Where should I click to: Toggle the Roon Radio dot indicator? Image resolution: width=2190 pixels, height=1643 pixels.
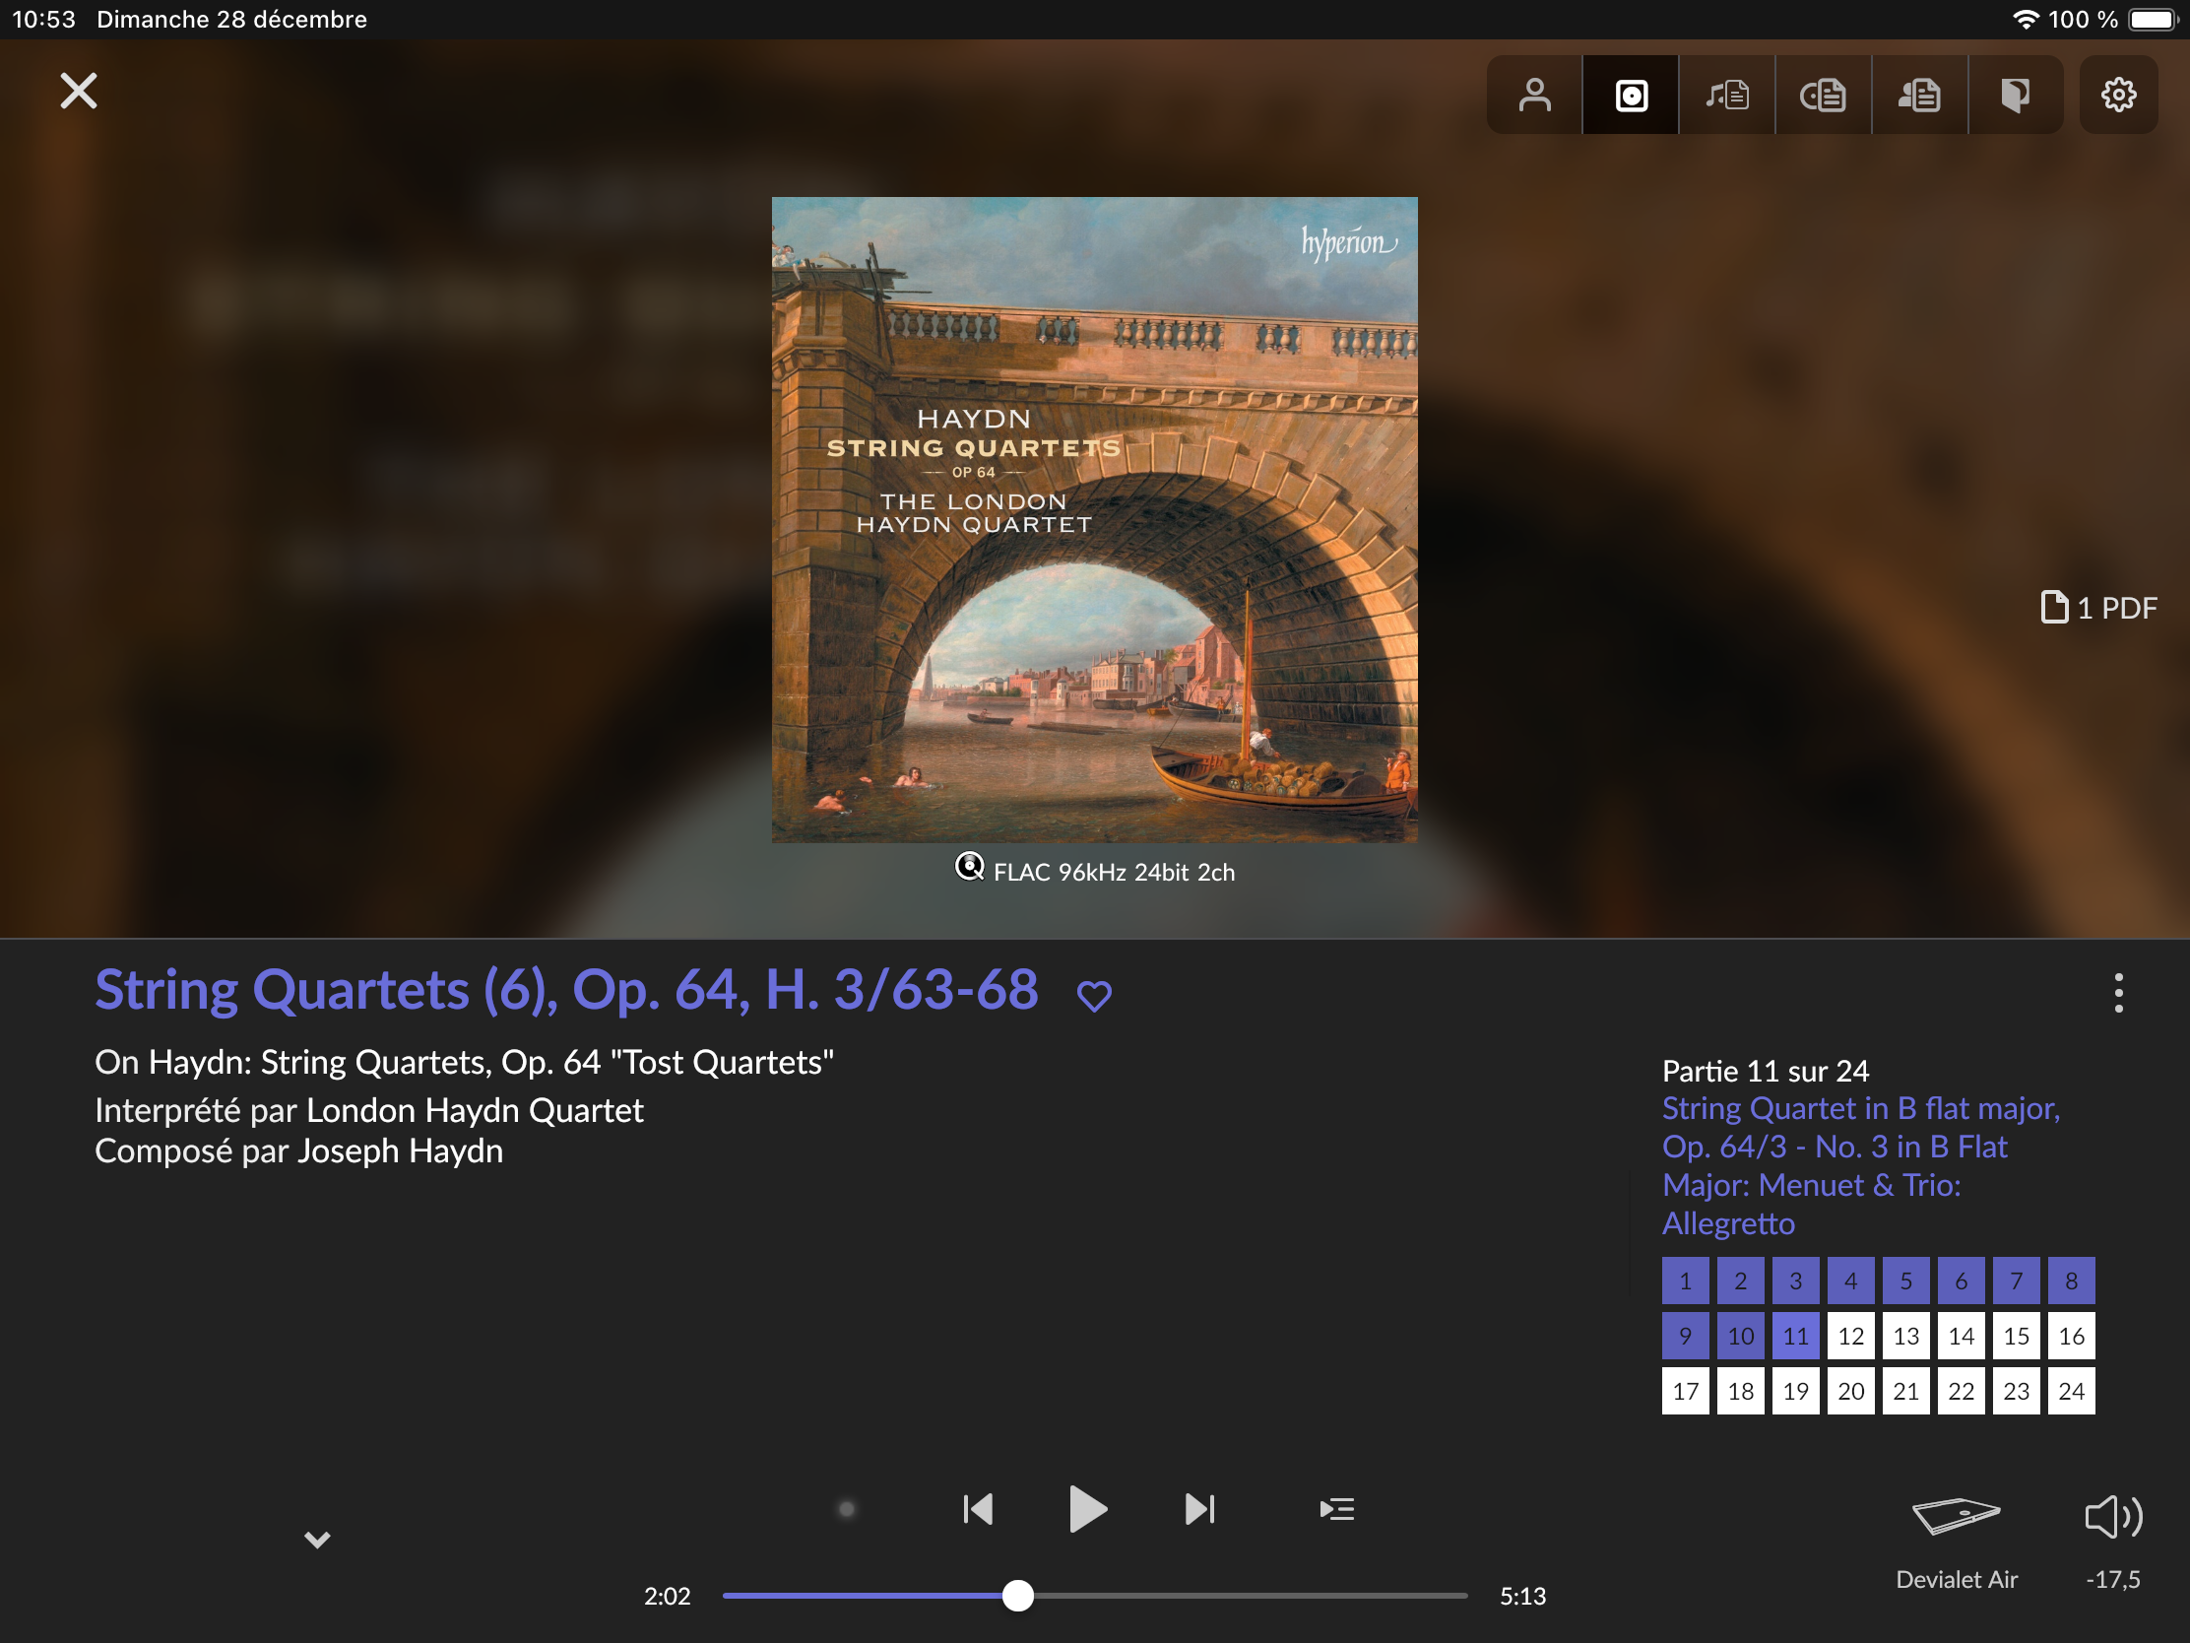click(847, 1509)
